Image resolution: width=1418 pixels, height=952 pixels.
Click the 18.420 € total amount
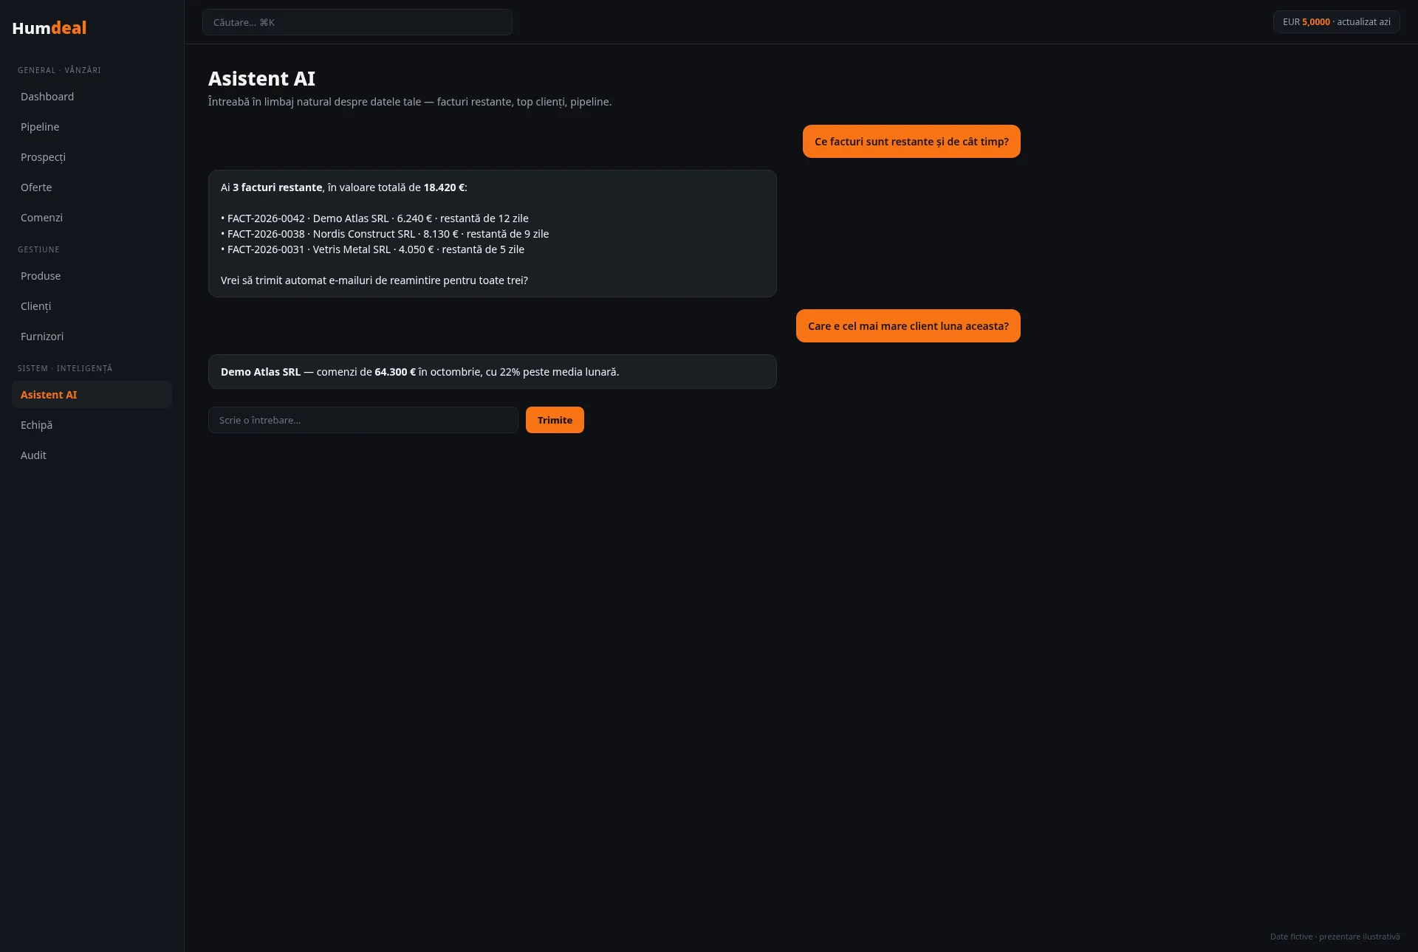click(x=444, y=187)
